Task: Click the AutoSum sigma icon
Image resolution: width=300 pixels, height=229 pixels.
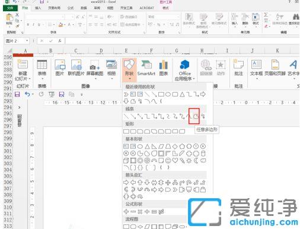Action: pos(266,15)
